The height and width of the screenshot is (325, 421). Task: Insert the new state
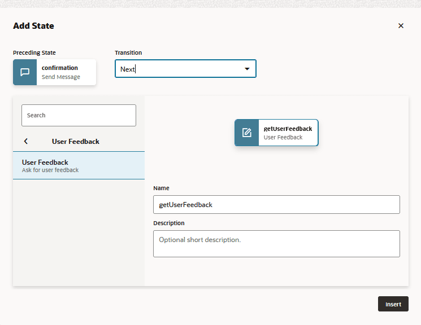point(393,304)
